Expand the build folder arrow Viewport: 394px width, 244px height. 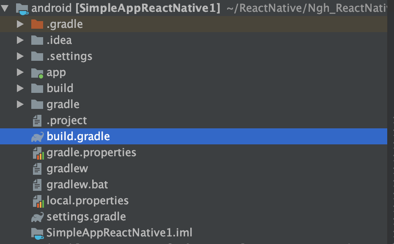(x=20, y=89)
